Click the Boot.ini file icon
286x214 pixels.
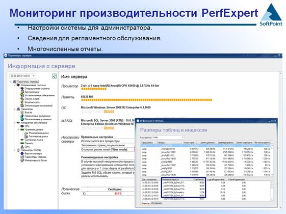pyautogui.click(x=22, y=113)
